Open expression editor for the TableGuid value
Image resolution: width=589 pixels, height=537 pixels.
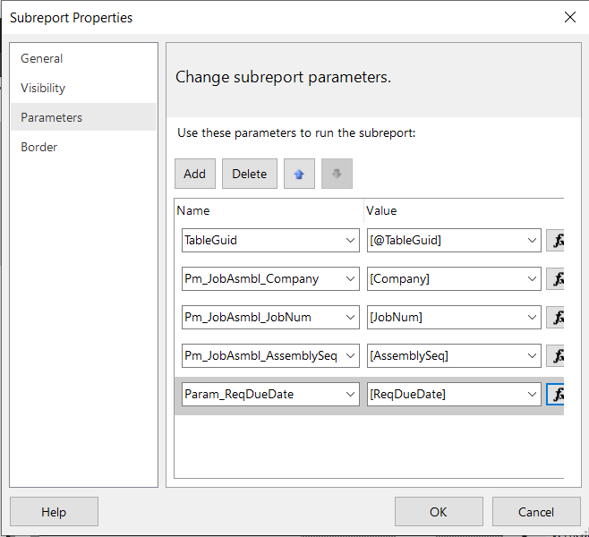(555, 241)
